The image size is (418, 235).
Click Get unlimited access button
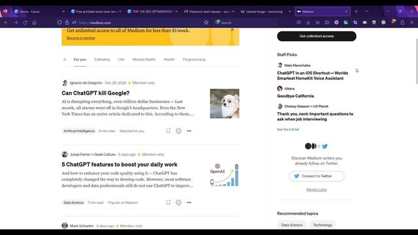pyautogui.click(x=316, y=36)
